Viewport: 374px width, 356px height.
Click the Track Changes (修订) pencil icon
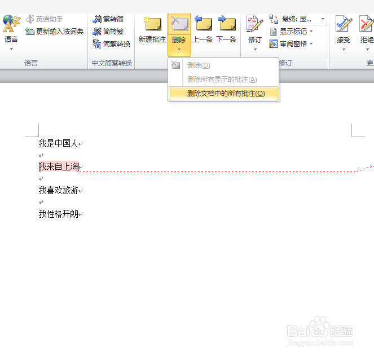(x=255, y=23)
